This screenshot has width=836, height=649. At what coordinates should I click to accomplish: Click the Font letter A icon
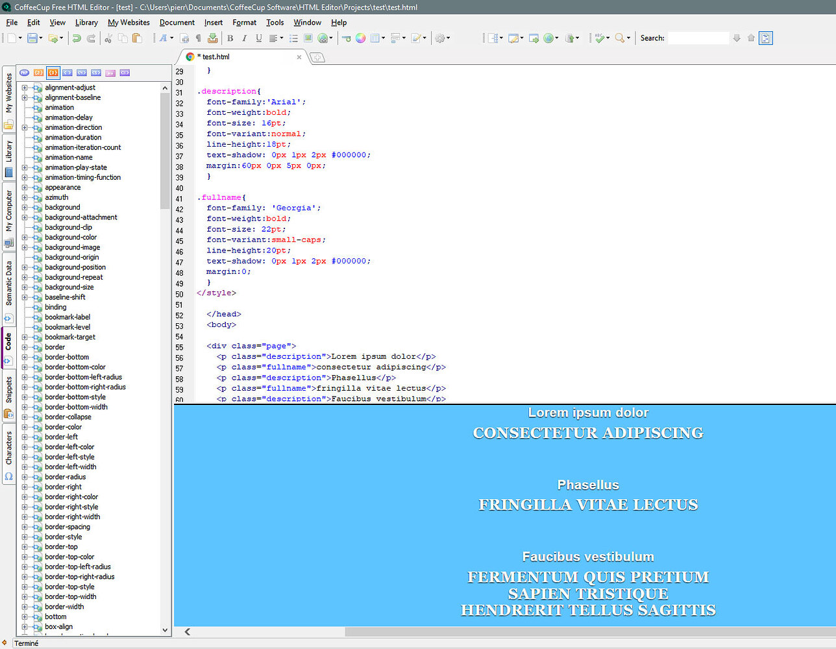[163, 38]
